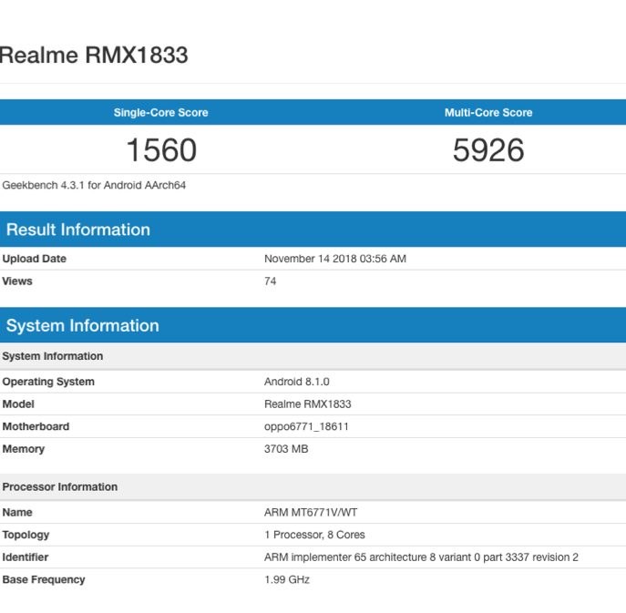
Task: Click the ARM implementer 65 identifier text
Action: 421,557
